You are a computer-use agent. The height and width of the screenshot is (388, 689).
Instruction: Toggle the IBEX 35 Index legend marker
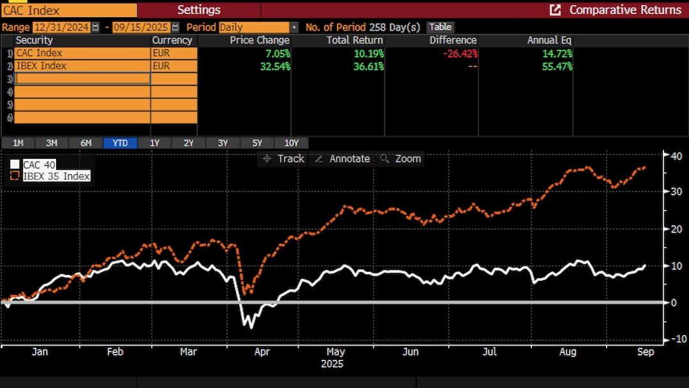[x=15, y=175]
